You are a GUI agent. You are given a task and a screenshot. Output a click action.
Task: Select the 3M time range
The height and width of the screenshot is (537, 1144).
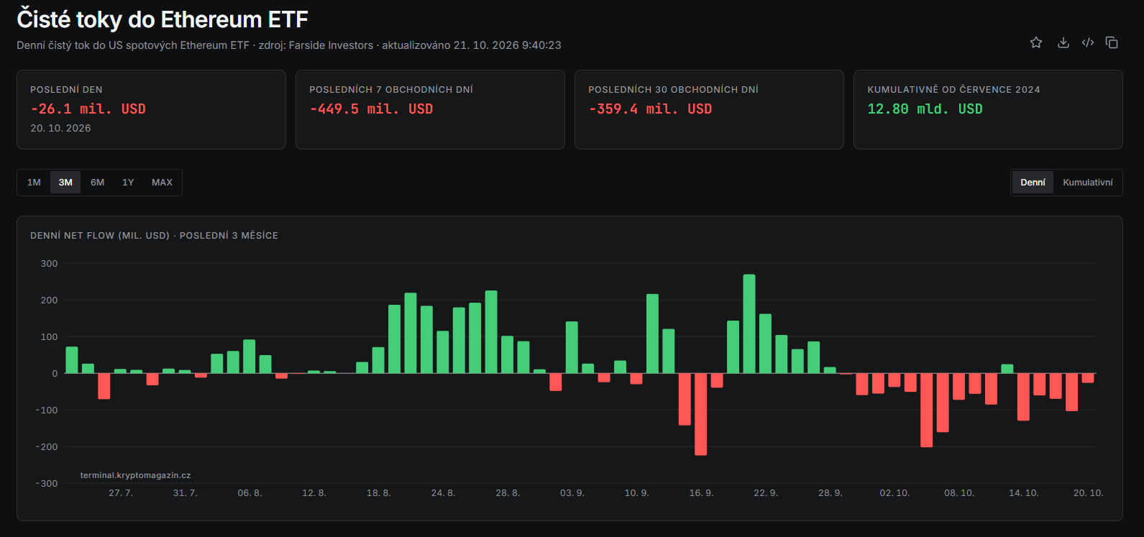pos(65,183)
